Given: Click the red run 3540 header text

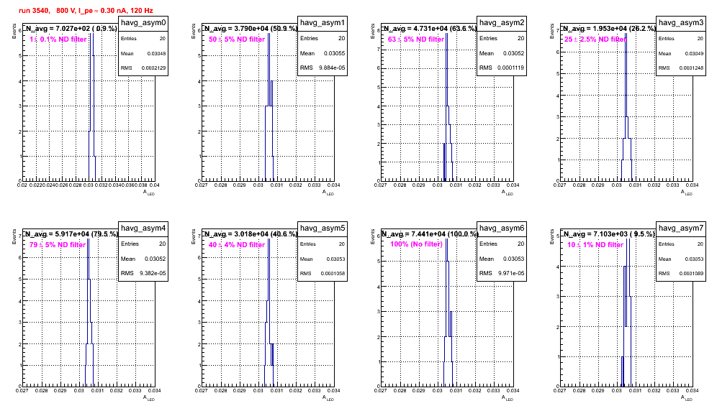Looking at the screenshot, I should [86, 11].
